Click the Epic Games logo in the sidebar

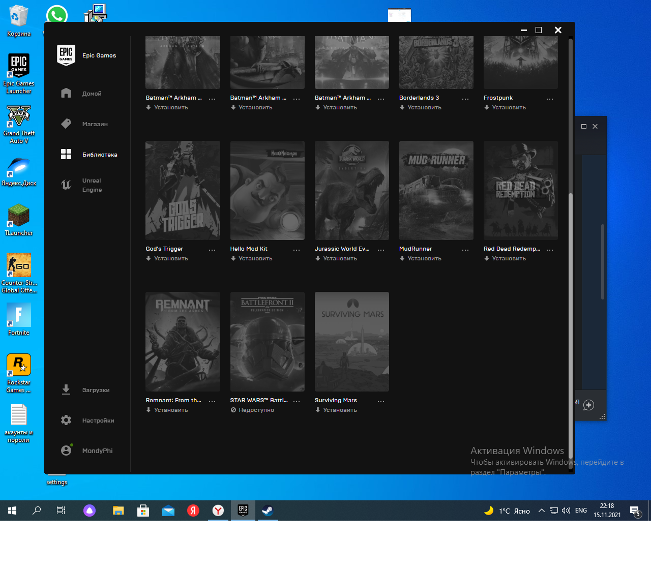click(66, 55)
